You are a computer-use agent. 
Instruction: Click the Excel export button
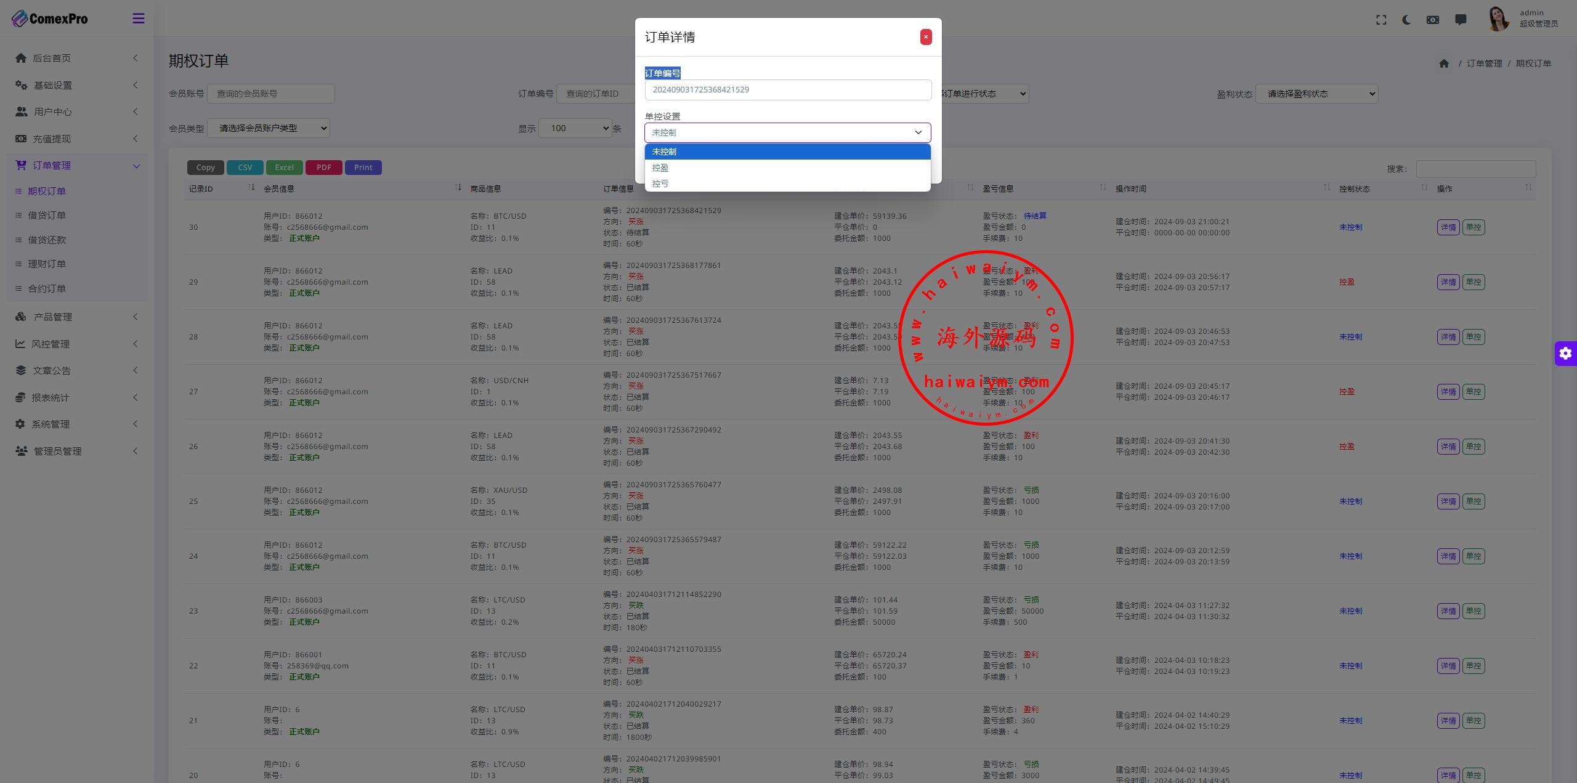tap(284, 168)
